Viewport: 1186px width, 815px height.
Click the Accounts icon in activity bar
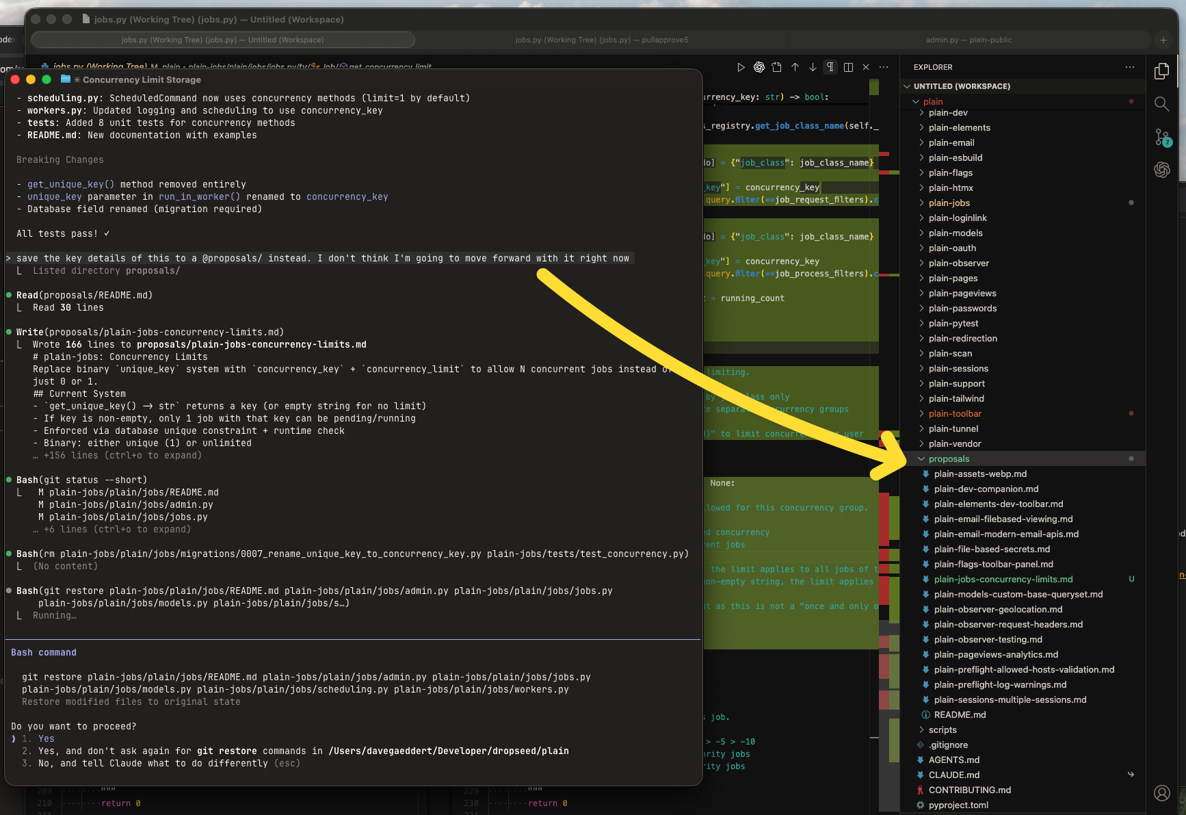[1161, 792]
